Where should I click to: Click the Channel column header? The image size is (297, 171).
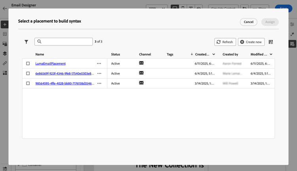(145, 54)
